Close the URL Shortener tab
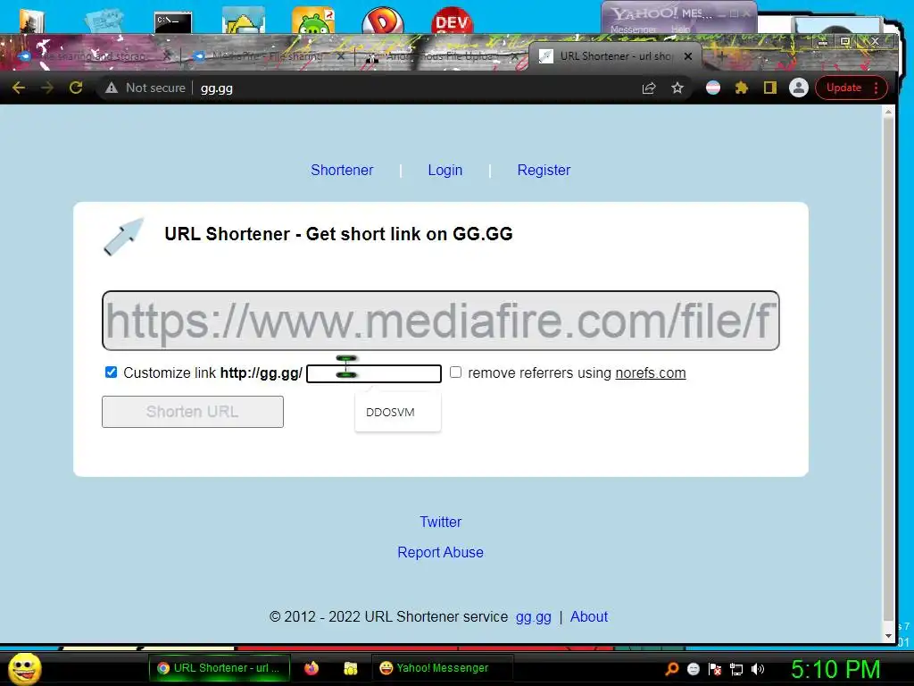 (x=688, y=56)
